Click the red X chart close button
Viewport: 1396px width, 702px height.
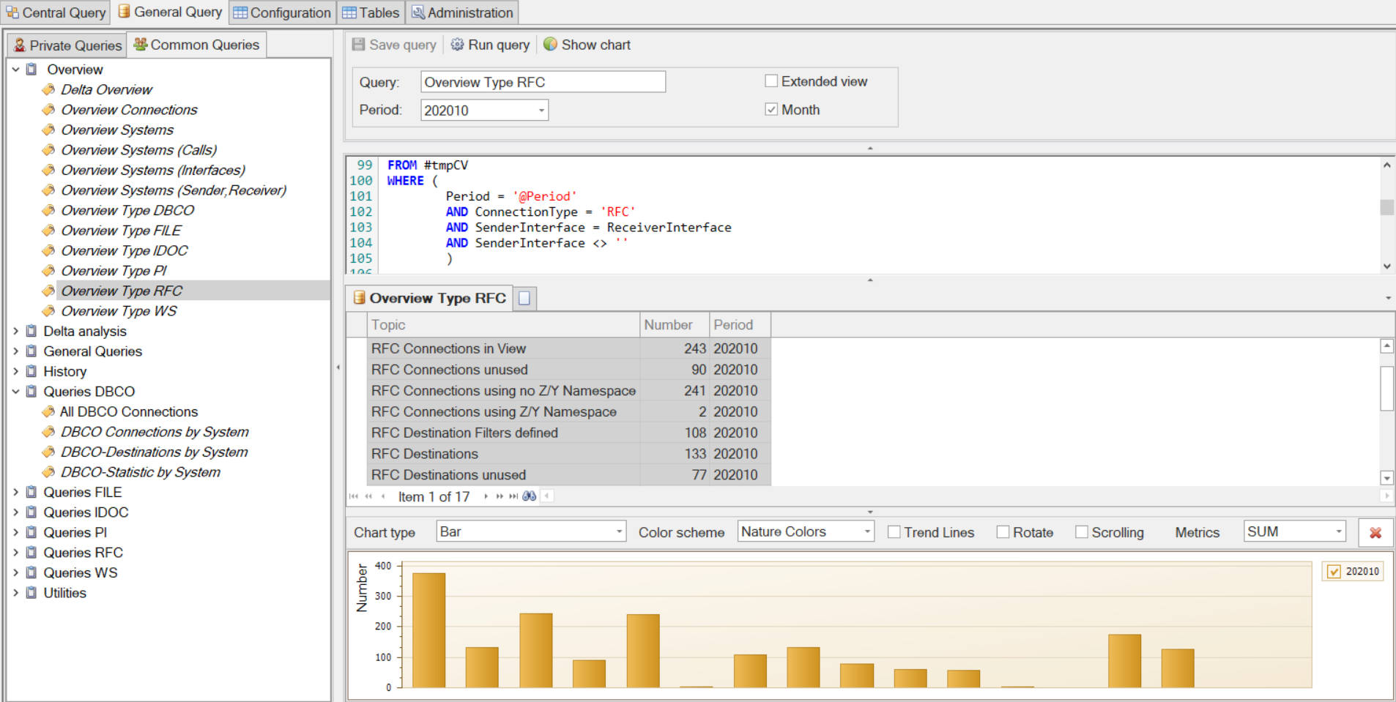pyautogui.click(x=1375, y=533)
